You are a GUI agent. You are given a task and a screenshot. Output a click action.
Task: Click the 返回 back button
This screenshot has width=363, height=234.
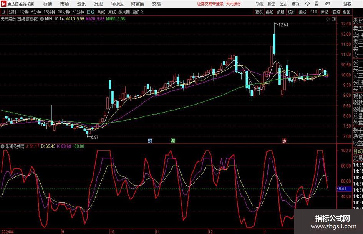pyautogui.click(x=346, y=12)
